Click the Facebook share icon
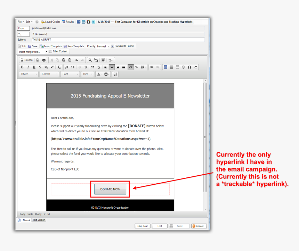The height and width of the screenshot is (251, 299). (x=79, y=22)
